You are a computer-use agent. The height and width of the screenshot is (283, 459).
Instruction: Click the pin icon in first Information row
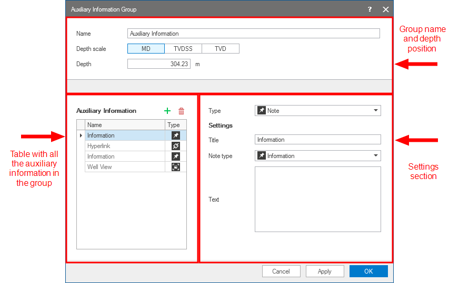[176, 135]
